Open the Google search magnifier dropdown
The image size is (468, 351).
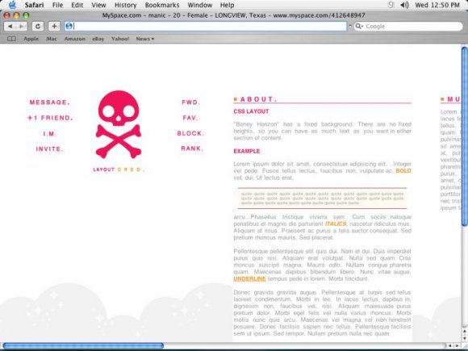point(359,27)
